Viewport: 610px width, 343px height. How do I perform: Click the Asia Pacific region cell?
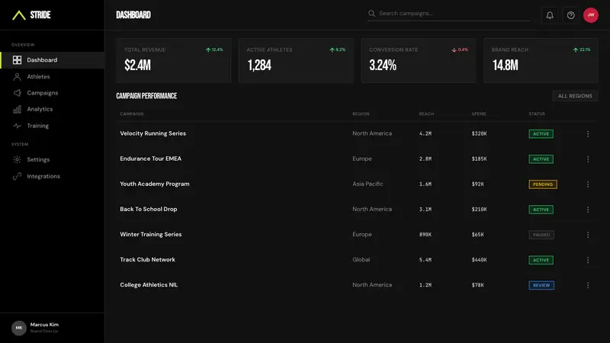pyautogui.click(x=368, y=184)
